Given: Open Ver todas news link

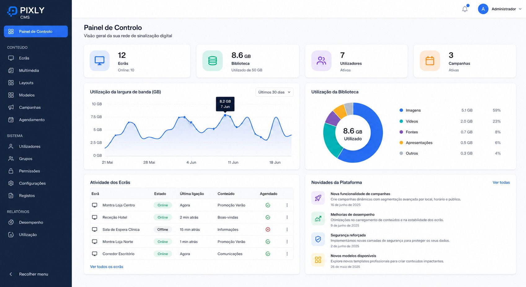Looking at the screenshot, I should [x=501, y=182].
